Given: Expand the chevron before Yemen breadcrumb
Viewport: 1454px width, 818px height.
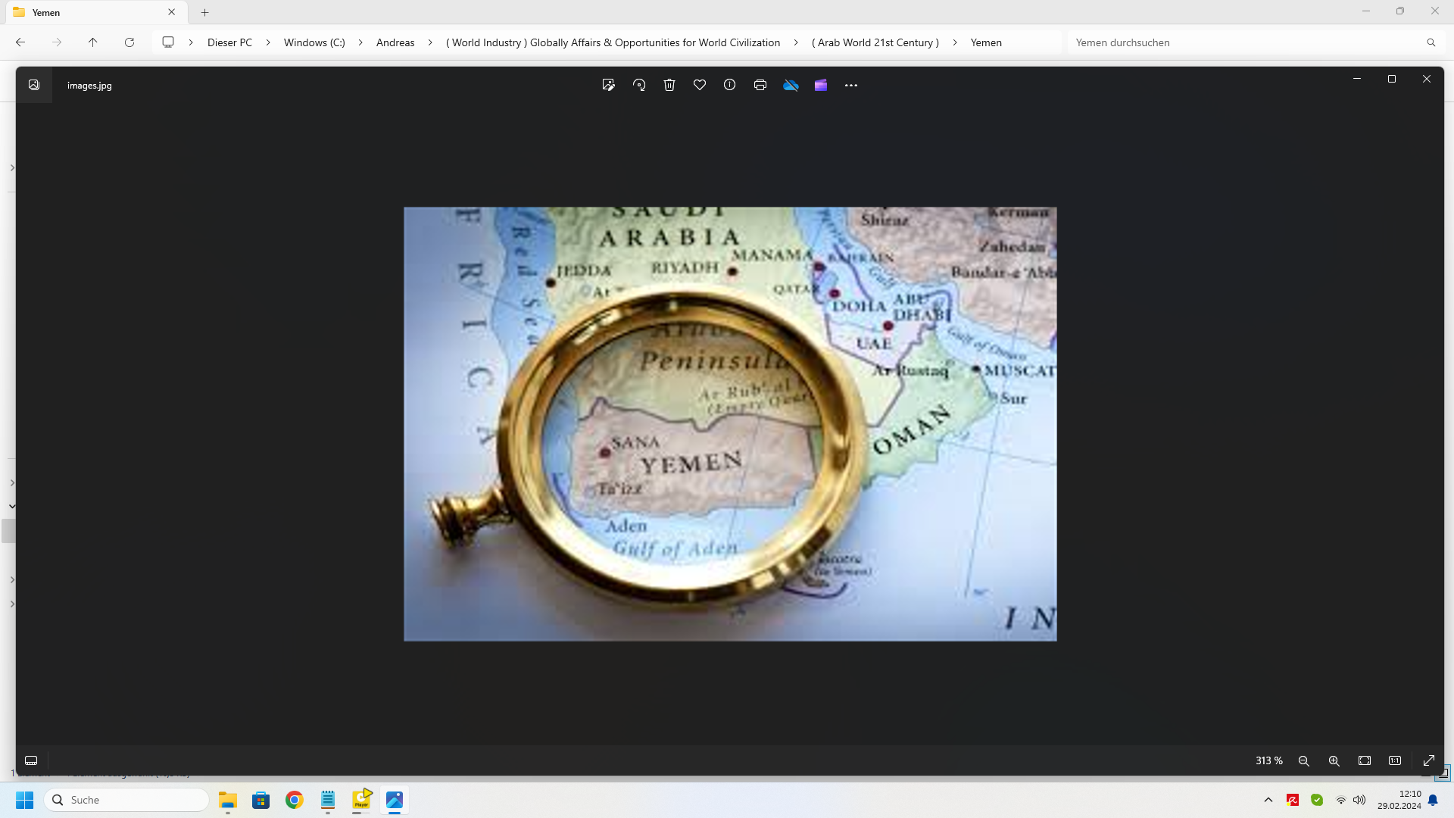Looking at the screenshot, I should tap(955, 42).
